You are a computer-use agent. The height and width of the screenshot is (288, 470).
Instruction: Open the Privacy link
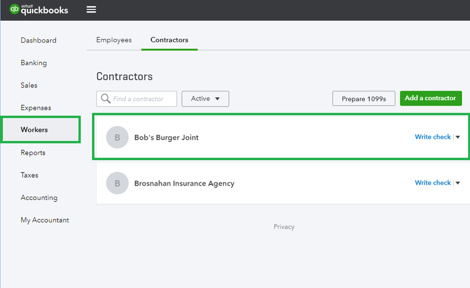[284, 227]
